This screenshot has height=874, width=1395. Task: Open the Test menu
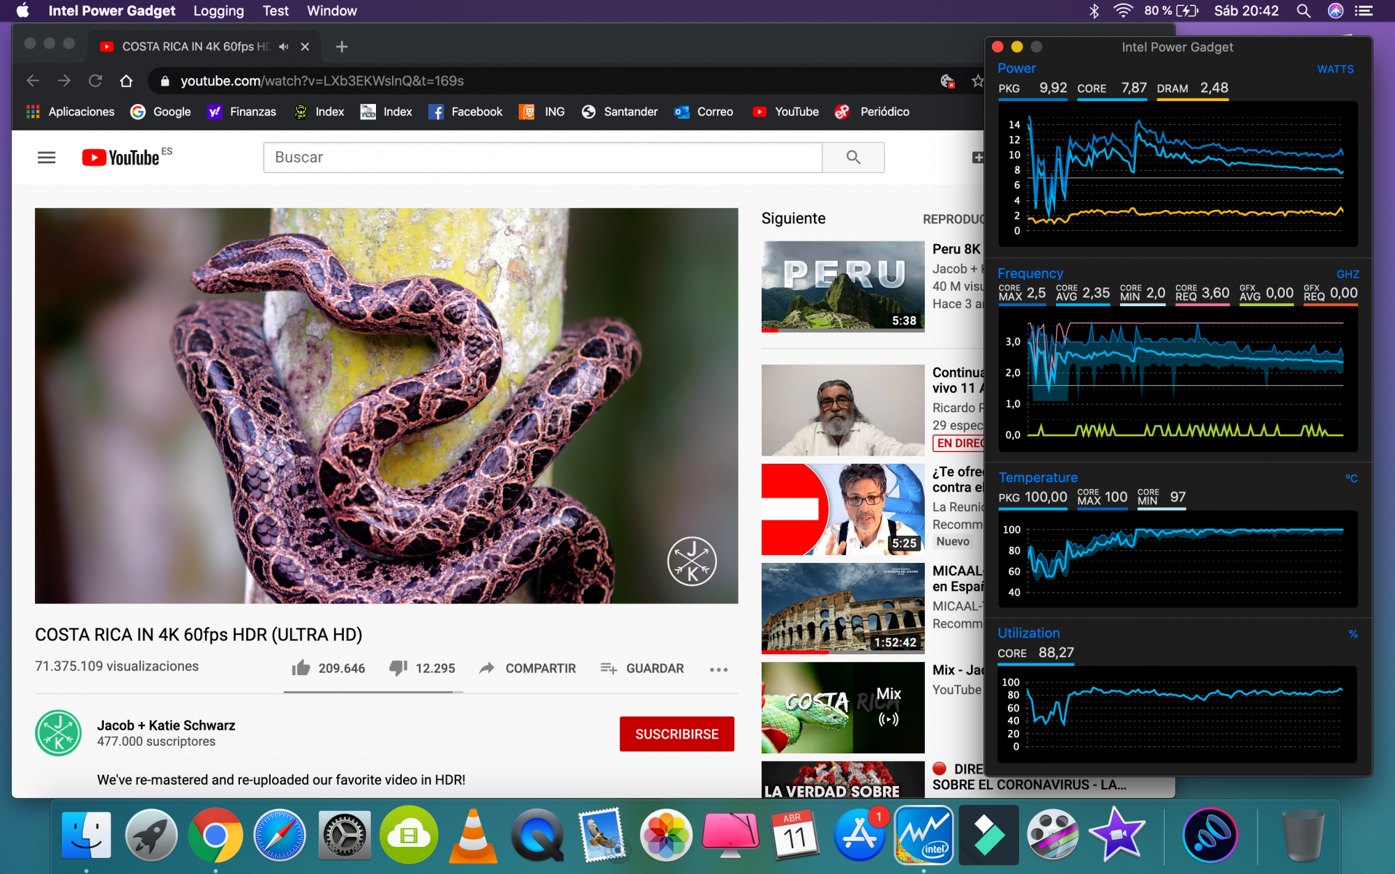pyautogui.click(x=276, y=10)
